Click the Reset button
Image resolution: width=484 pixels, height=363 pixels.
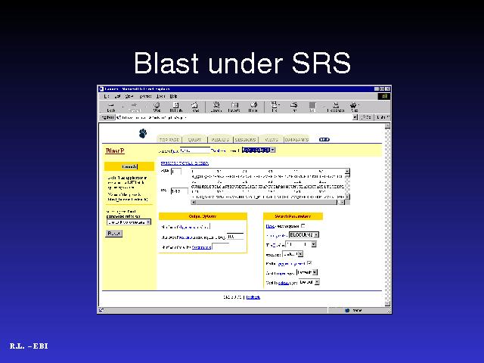(x=113, y=234)
